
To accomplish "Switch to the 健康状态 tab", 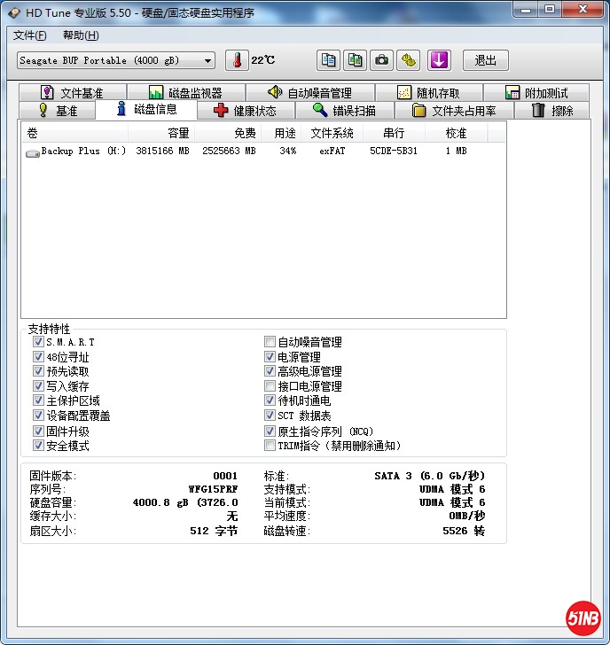I will tap(246, 111).
